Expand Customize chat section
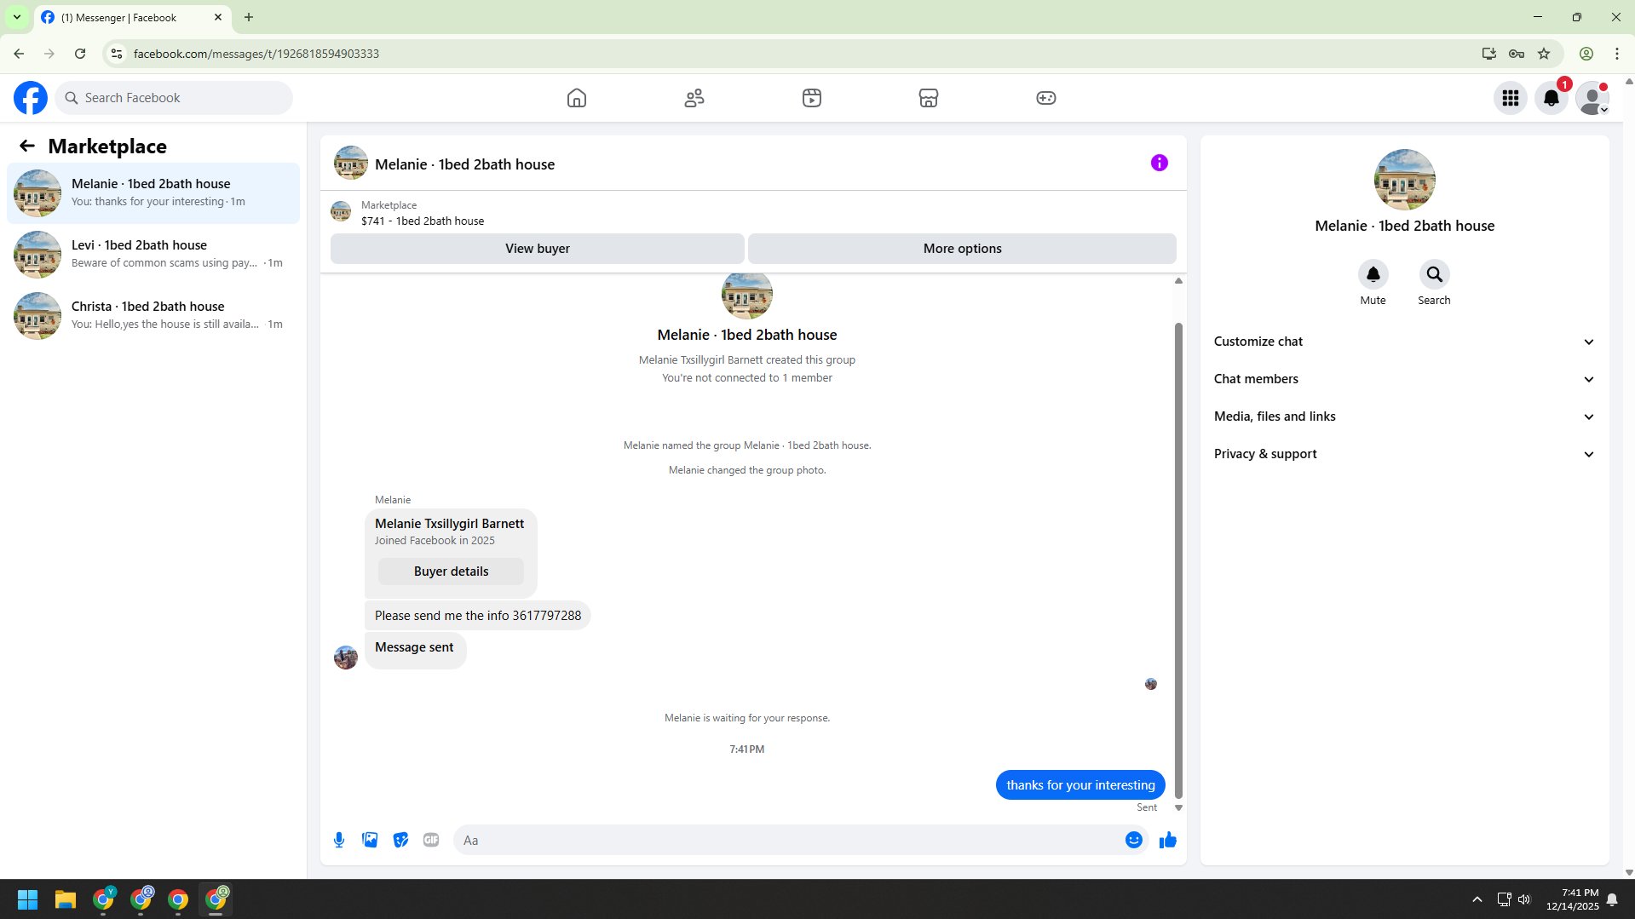 click(1404, 342)
